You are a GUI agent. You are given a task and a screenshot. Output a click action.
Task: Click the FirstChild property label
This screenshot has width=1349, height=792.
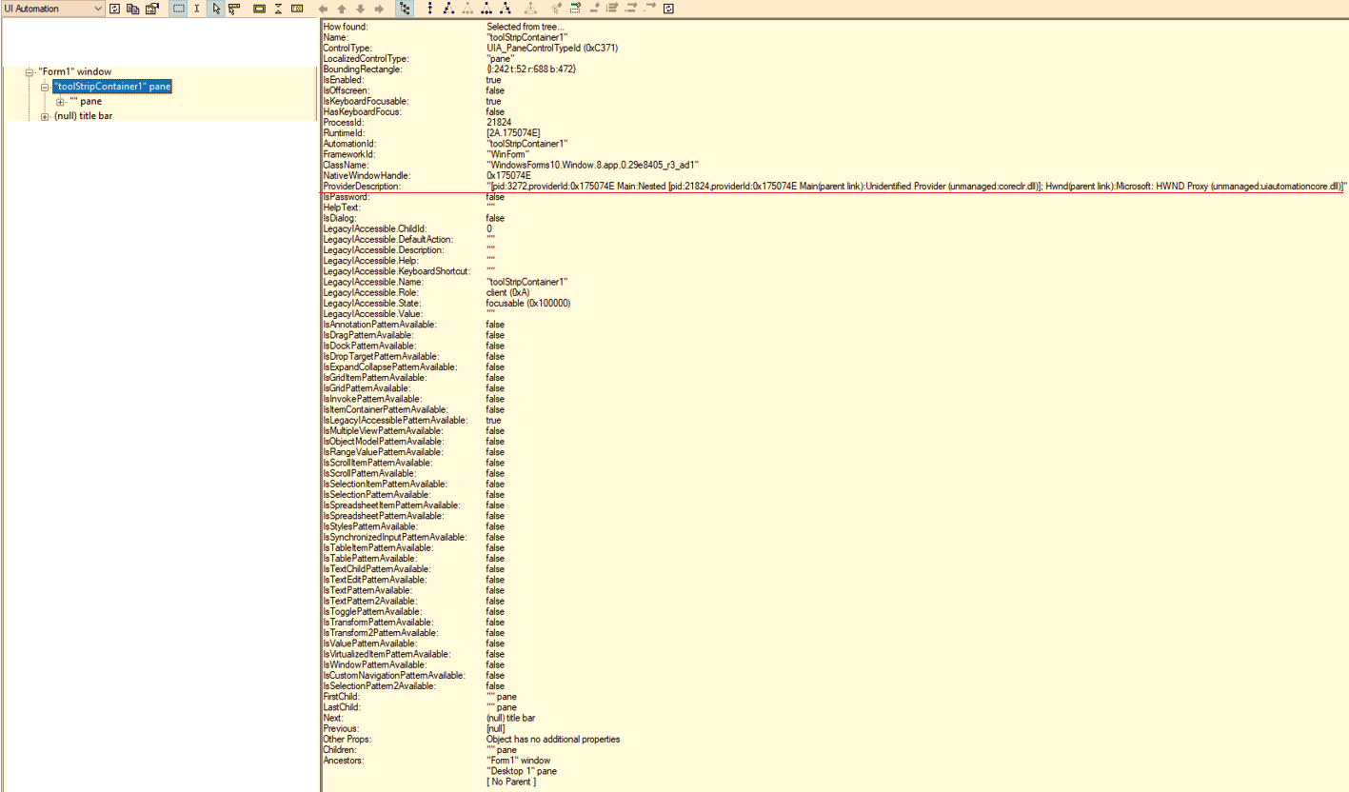341,697
